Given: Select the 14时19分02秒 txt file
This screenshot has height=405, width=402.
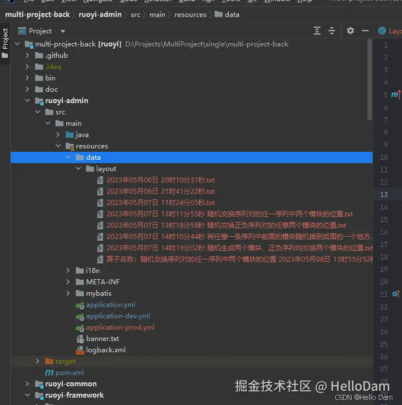Looking at the screenshot, I should (x=240, y=248).
